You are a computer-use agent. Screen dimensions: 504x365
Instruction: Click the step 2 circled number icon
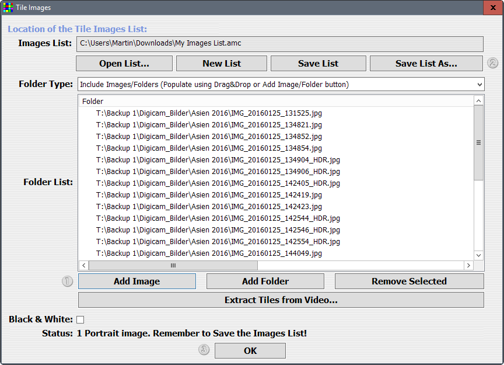click(x=492, y=63)
